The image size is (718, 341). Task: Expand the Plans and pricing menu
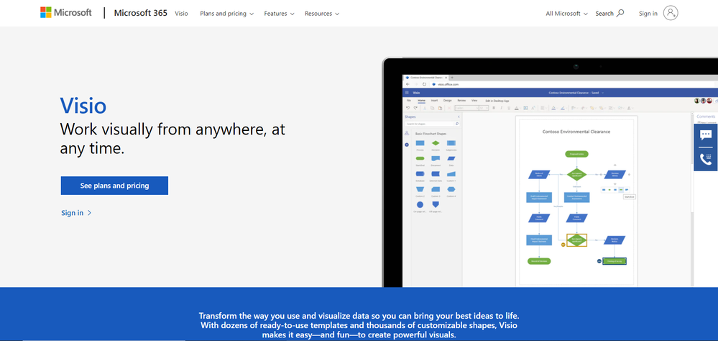(x=226, y=14)
